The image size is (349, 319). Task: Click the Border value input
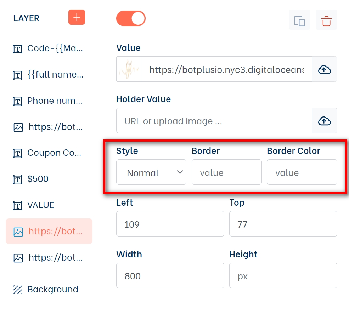coord(226,172)
